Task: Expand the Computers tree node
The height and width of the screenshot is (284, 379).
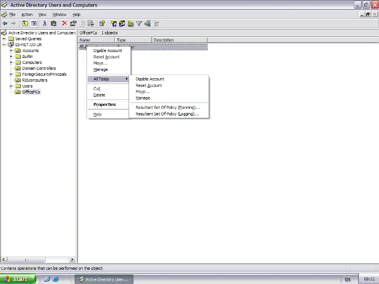Action: (x=11, y=62)
